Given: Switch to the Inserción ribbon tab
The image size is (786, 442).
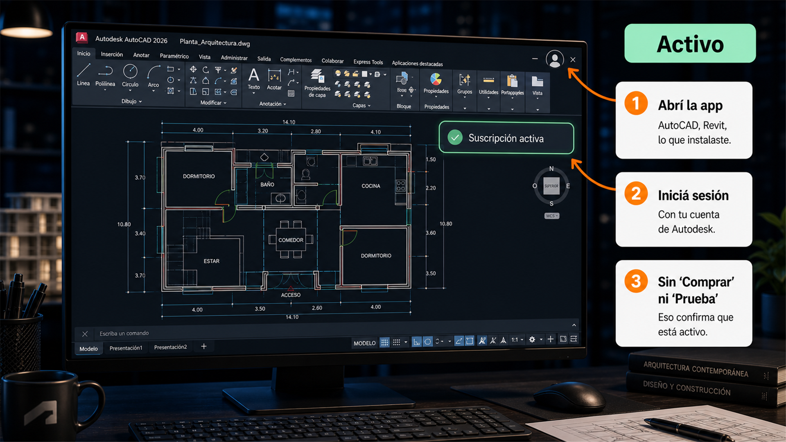Looking at the screenshot, I should [x=112, y=54].
